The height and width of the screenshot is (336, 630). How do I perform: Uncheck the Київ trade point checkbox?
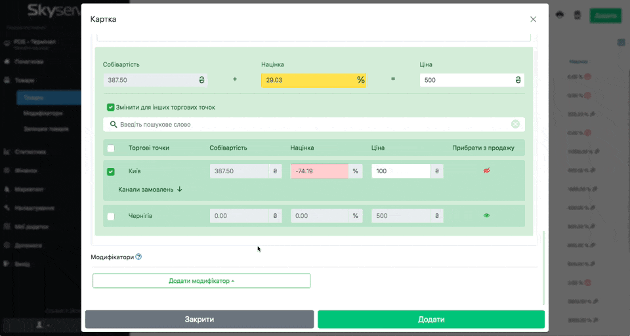[110, 172]
